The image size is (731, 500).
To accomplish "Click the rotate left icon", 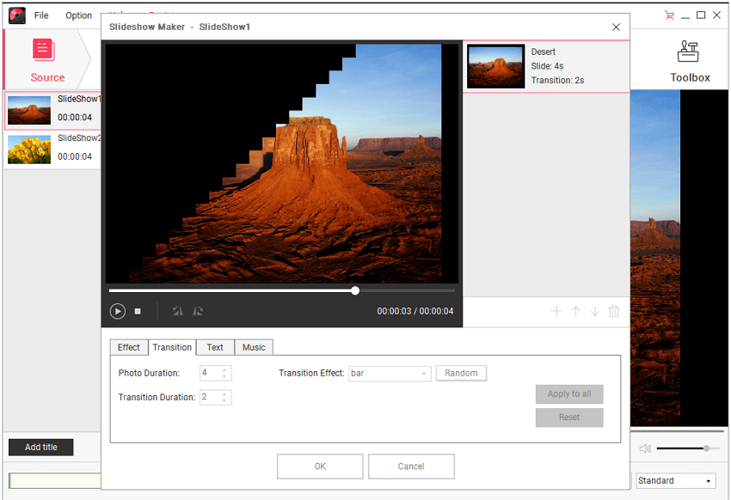I will click(178, 311).
